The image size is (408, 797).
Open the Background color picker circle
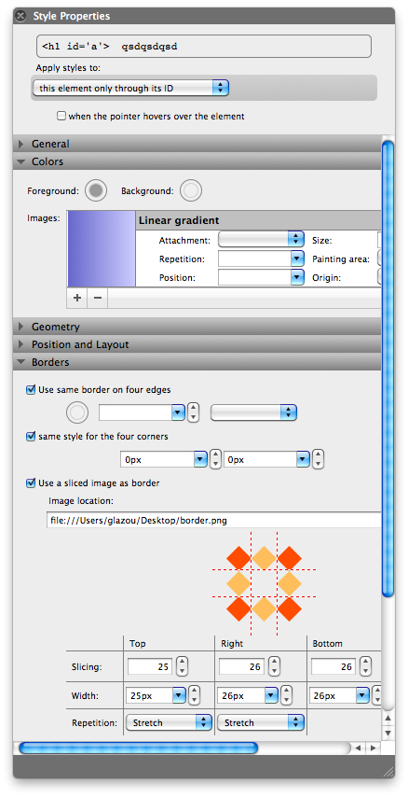[x=191, y=191]
